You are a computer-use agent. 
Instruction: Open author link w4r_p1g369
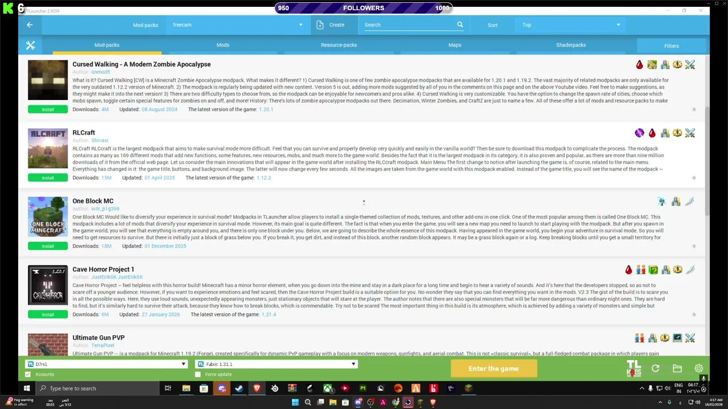[105, 208]
